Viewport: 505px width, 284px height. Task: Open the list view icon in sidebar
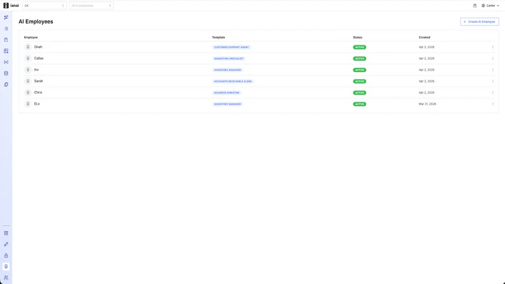(6, 28)
